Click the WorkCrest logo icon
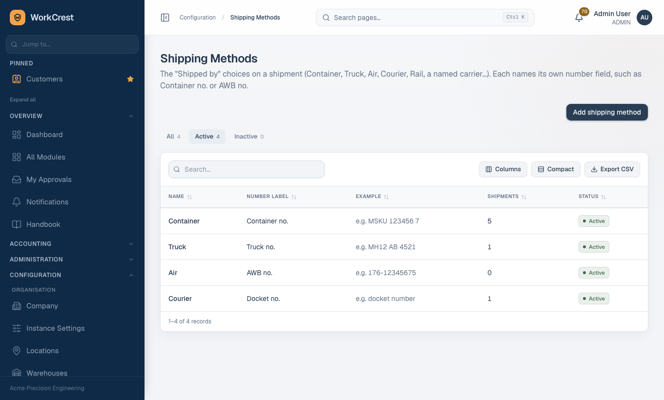This screenshot has width=664, height=400. [x=18, y=18]
